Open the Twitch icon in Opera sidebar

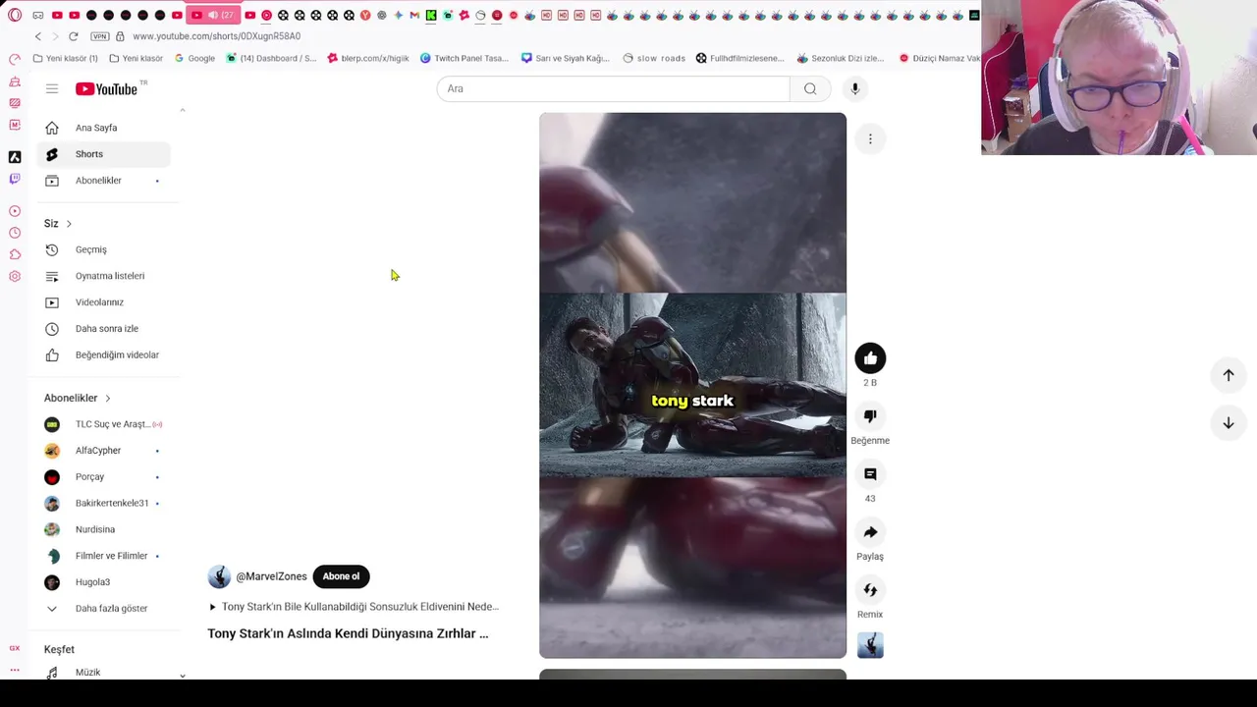[15, 179]
